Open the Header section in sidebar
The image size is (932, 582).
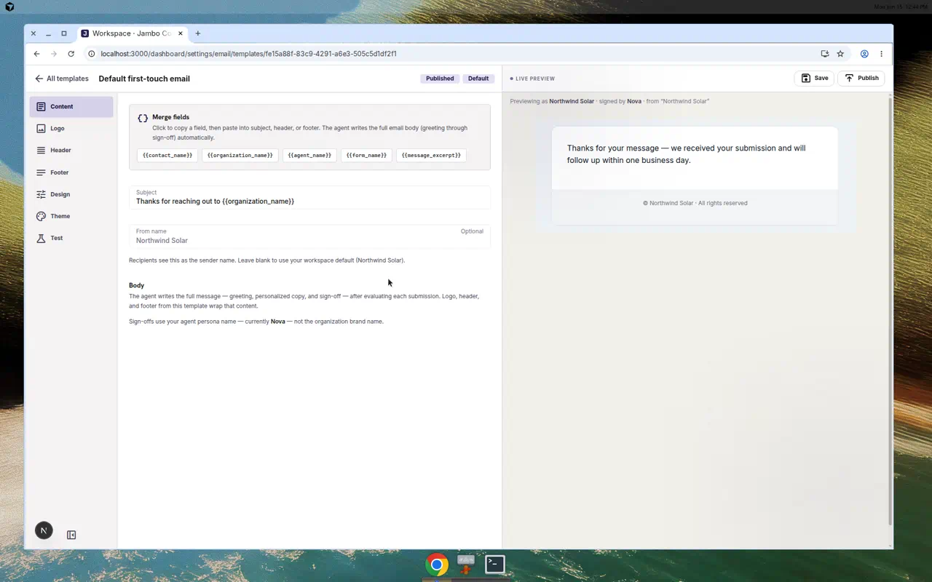[71, 150]
